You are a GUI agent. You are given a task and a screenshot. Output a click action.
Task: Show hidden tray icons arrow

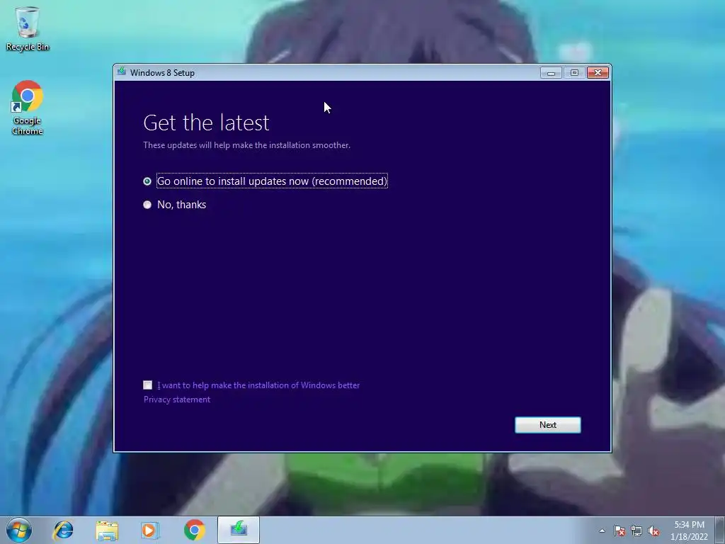pos(602,531)
